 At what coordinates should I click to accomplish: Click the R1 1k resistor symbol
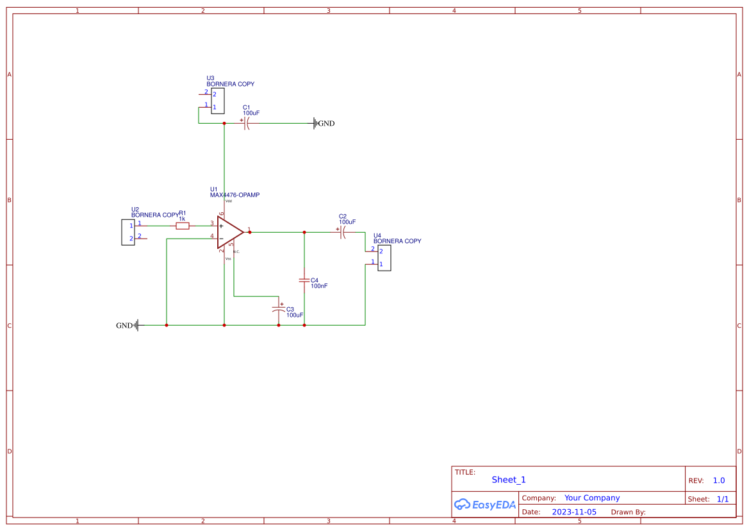pyautogui.click(x=183, y=226)
